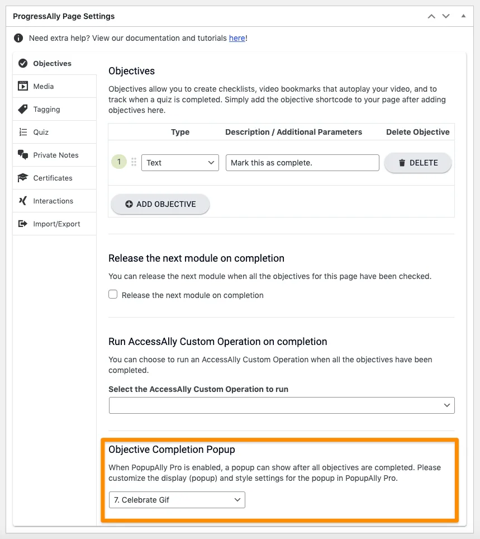
Task: Click the Tagging tag icon
Action: (23, 109)
